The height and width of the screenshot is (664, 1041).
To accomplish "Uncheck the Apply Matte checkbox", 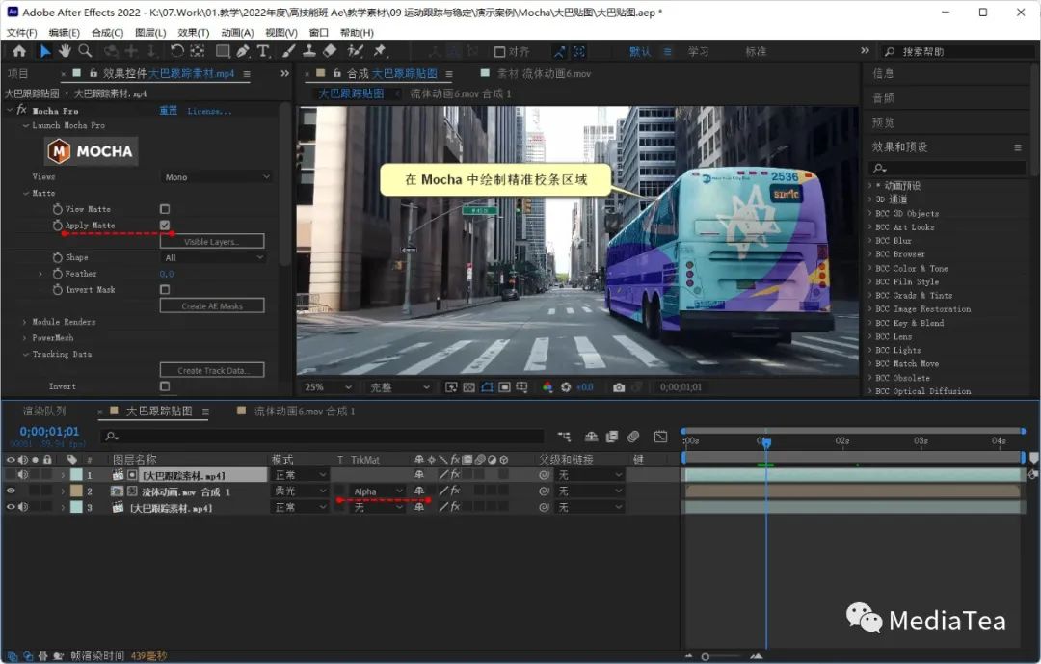I will point(165,226).
